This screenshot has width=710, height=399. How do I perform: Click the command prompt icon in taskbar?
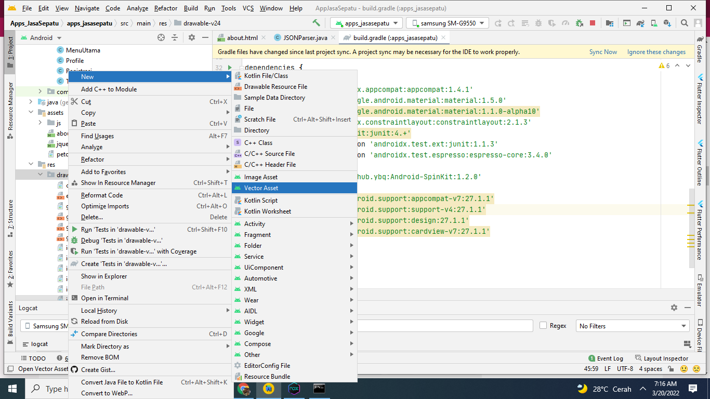coord(319,388)
